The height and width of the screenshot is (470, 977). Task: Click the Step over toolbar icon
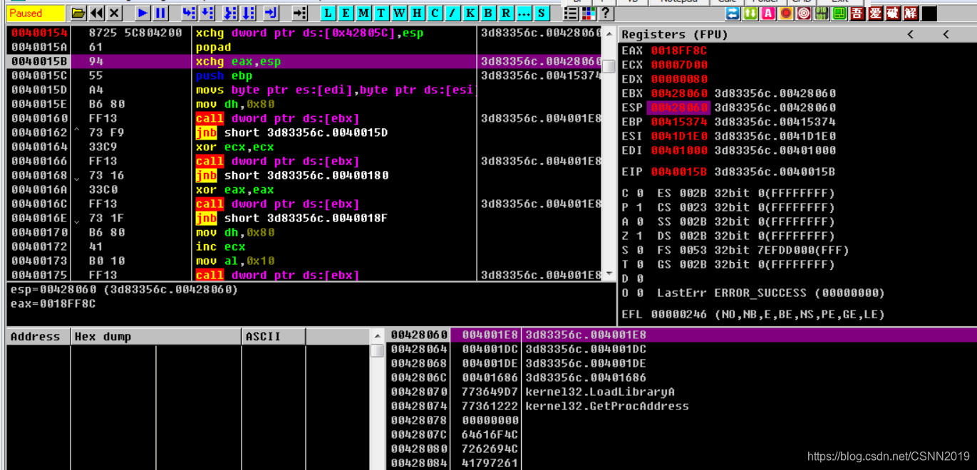pos(207,13)
